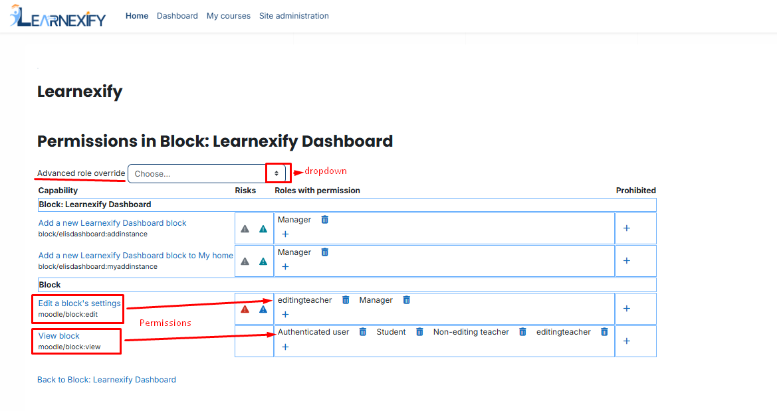
Task: Delete Authenticated user from View block
Action: 363,332
